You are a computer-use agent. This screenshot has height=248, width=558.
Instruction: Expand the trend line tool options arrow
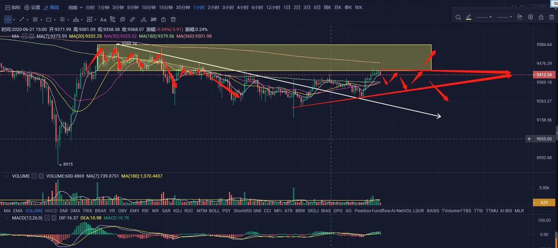point(27,20)
